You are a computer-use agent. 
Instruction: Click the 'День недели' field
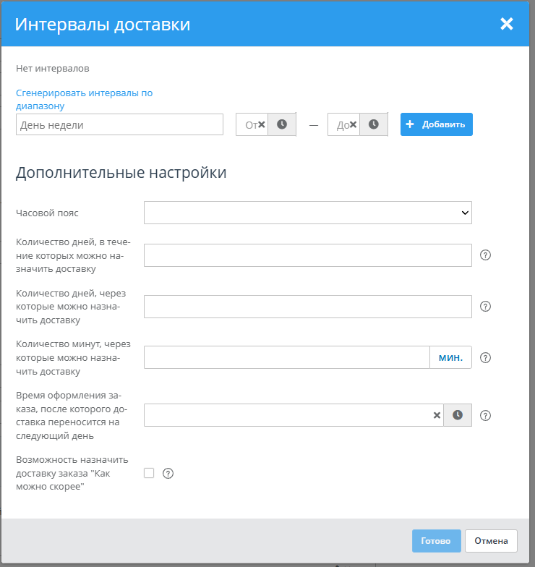(119, 124)
